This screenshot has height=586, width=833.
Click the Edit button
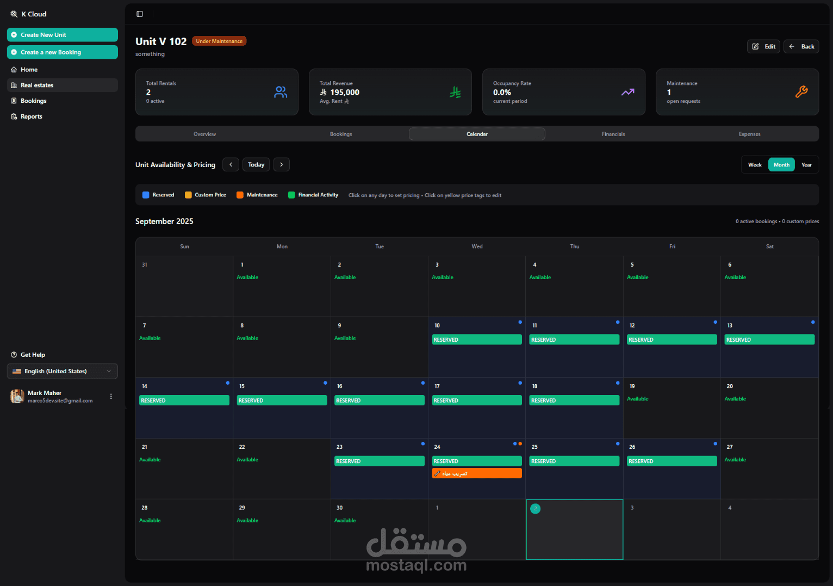(x=764, y=46)
